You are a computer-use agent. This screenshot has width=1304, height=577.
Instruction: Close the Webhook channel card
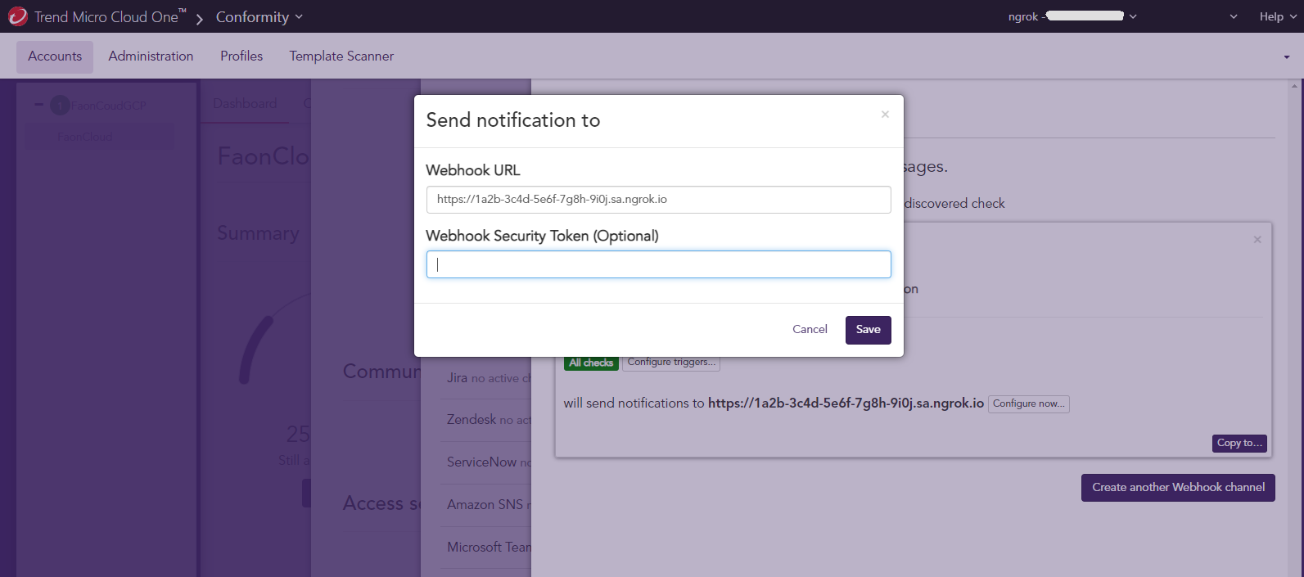(x=1257, y=240)
